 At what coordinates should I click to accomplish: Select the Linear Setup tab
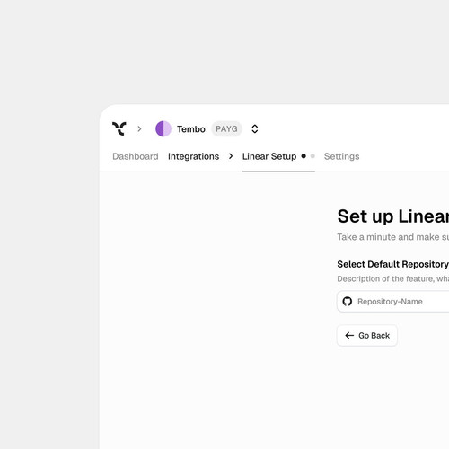[x=269, y=156]
